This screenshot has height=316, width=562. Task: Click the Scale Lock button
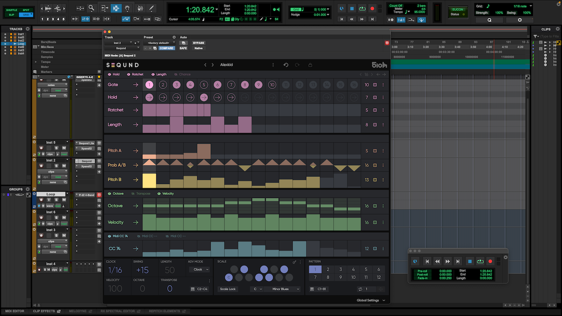point(228,289)
